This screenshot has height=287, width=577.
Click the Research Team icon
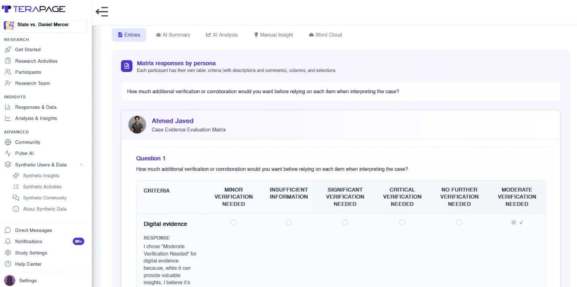(8, 83)
